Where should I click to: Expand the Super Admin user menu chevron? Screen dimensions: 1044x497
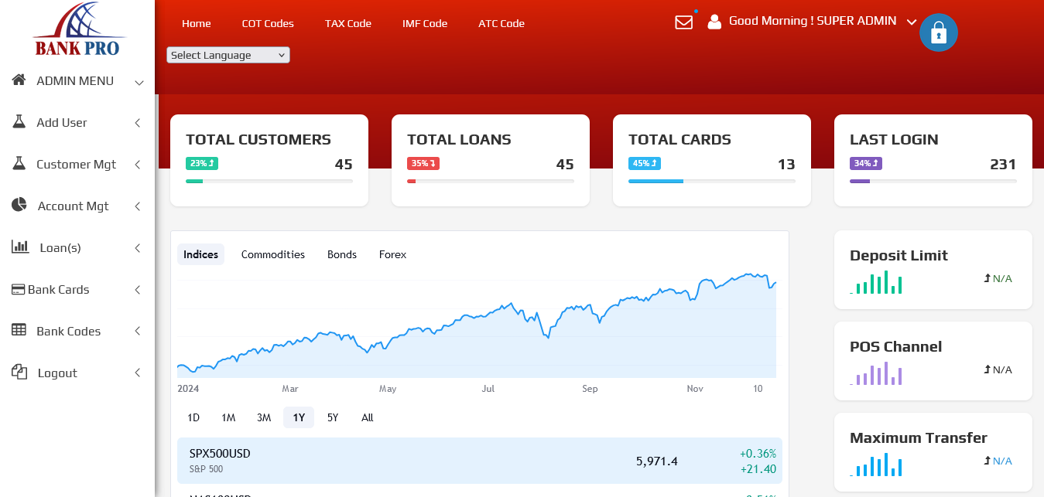[x=911, y=22]
